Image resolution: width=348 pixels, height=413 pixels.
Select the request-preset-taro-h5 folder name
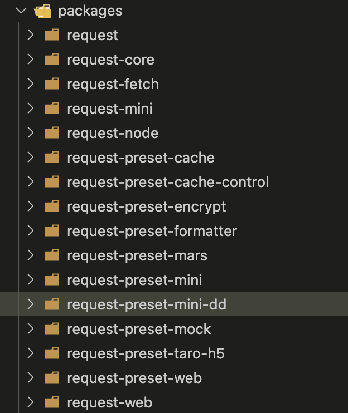click(x=145, y=353)
